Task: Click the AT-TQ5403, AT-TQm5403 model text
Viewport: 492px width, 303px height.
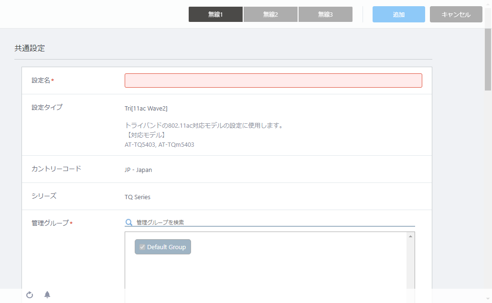Action: 160,145
